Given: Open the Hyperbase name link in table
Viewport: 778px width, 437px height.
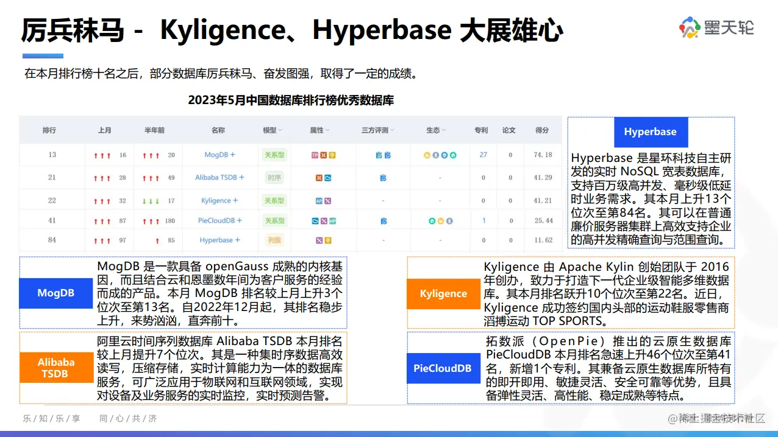Looking at the screenshot, I should [216, 240].
